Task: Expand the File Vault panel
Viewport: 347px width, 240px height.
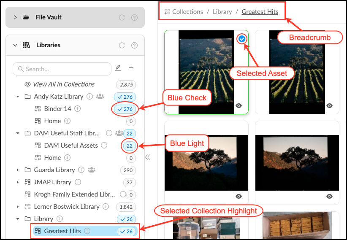Action: [15, 17]
